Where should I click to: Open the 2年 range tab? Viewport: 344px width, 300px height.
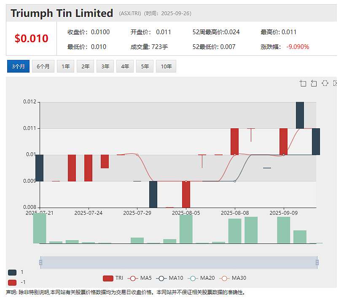point(85,66)
